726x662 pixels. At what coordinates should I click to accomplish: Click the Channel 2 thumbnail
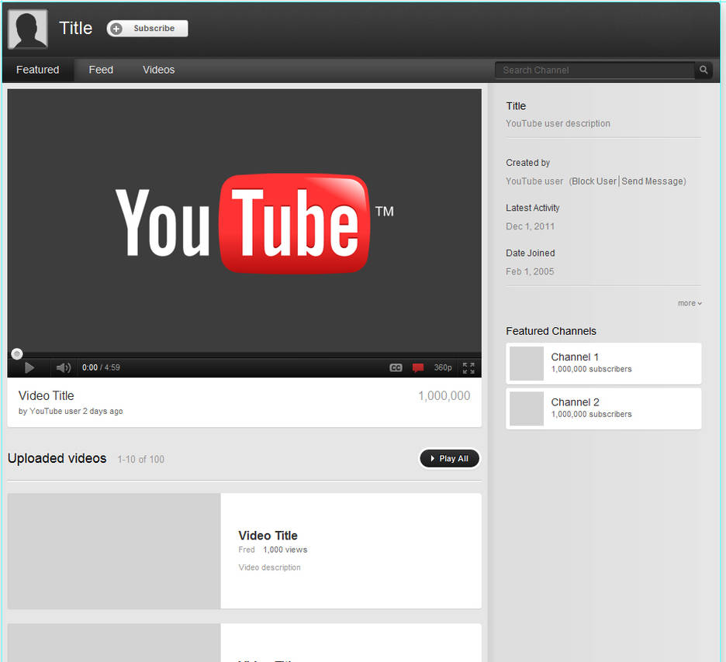(527, 409)
